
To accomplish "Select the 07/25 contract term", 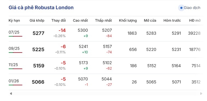I will (14, 32).
